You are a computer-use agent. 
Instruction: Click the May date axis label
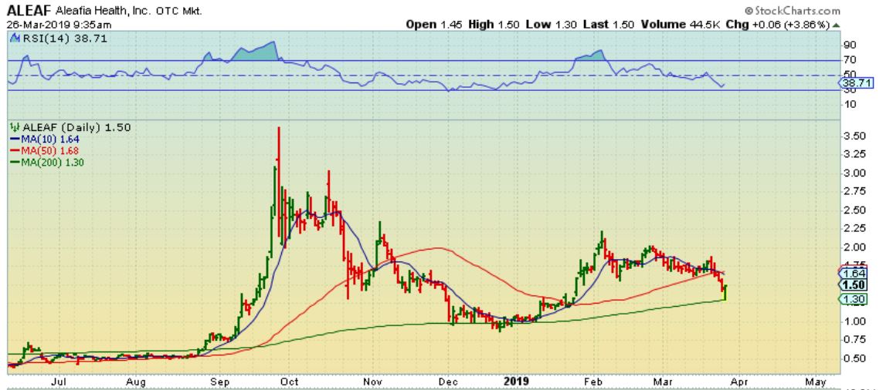point(816,381)
